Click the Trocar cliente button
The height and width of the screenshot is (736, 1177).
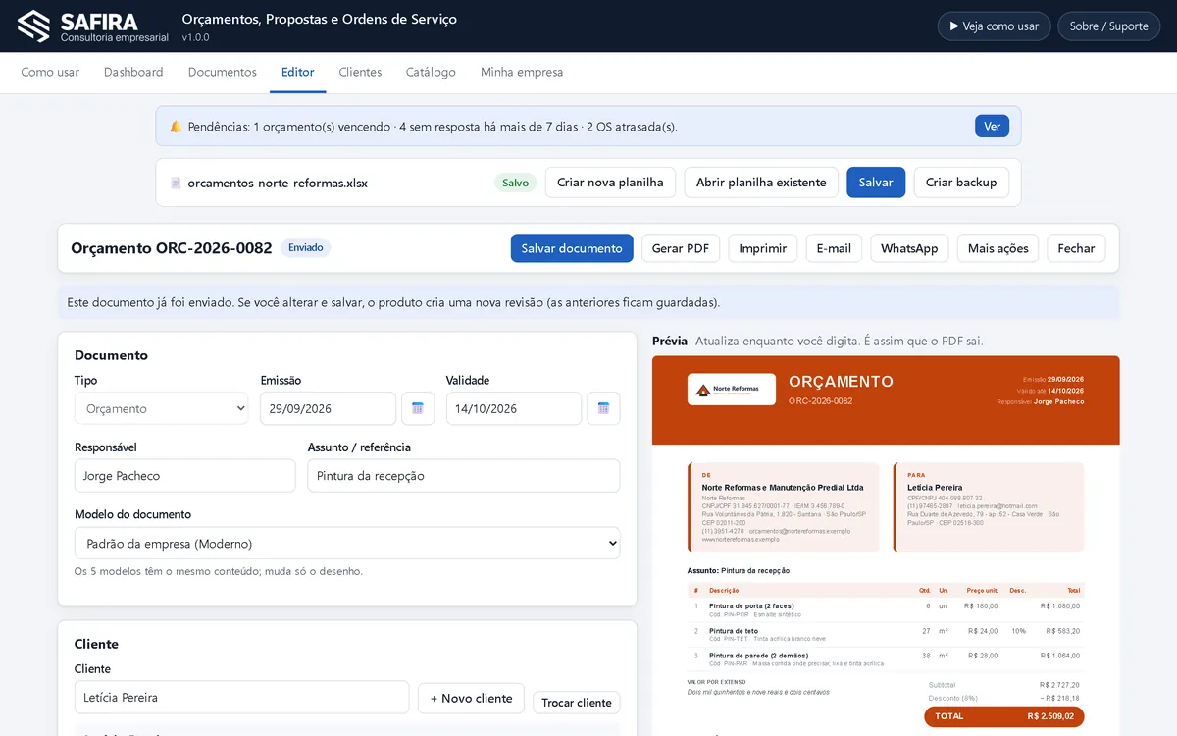(x=577, y=703)
